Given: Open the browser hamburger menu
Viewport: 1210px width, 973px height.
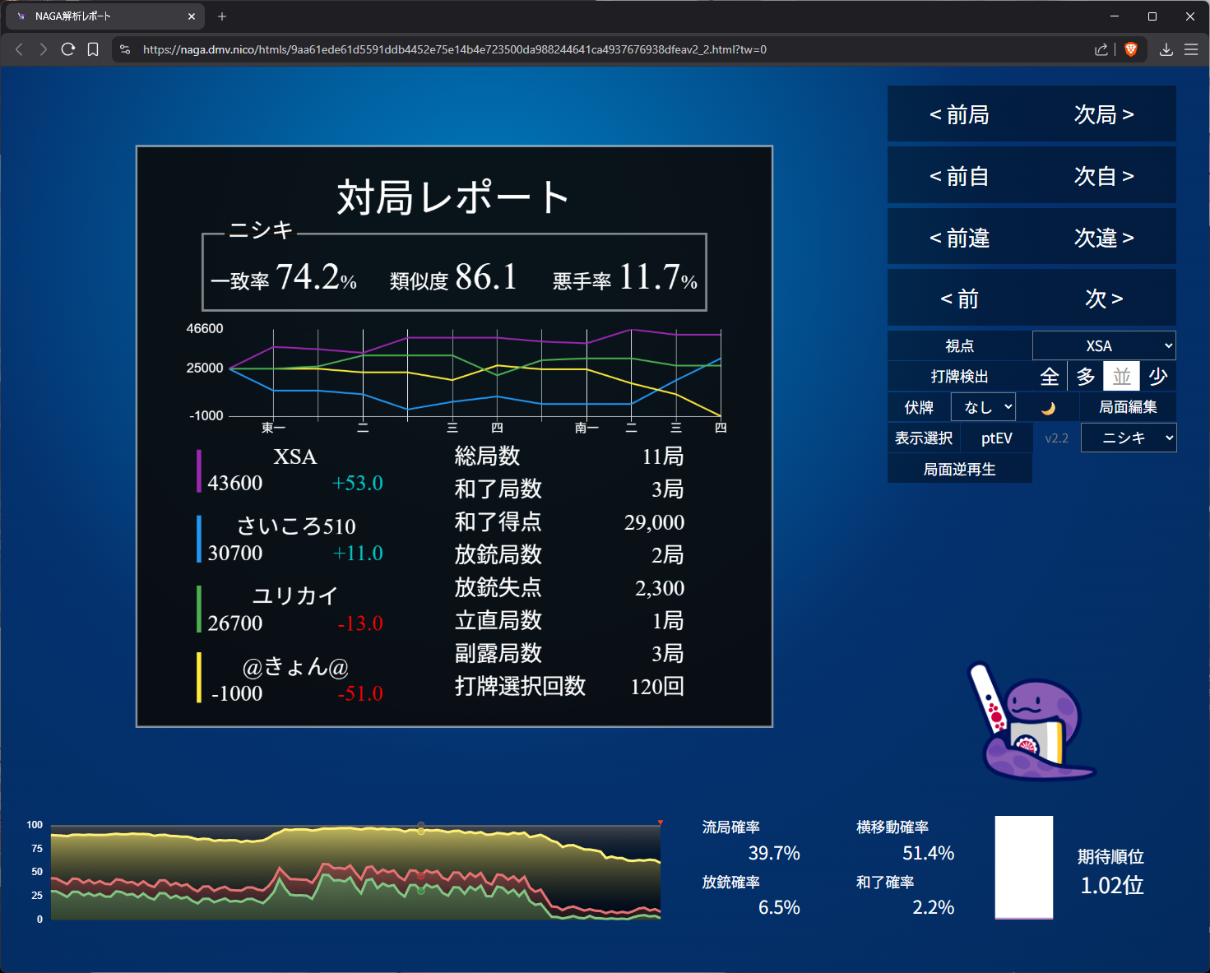Looking at the screenshot, I should tap(1190, 49).
